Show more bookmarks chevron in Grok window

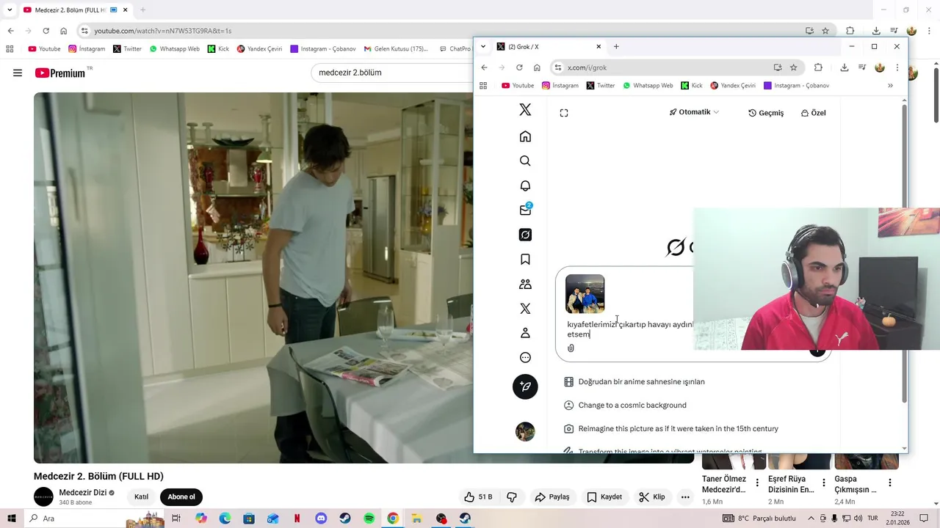tap(890, 86)
